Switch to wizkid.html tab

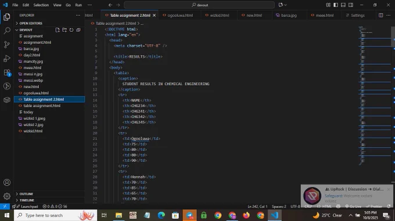tap(219, 15)
